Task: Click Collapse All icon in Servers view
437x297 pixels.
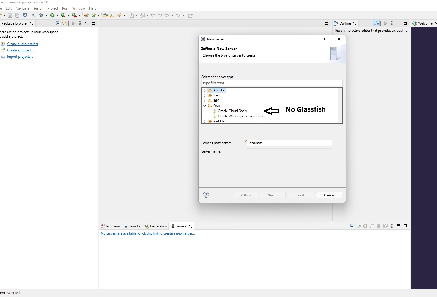Action: 352,226
